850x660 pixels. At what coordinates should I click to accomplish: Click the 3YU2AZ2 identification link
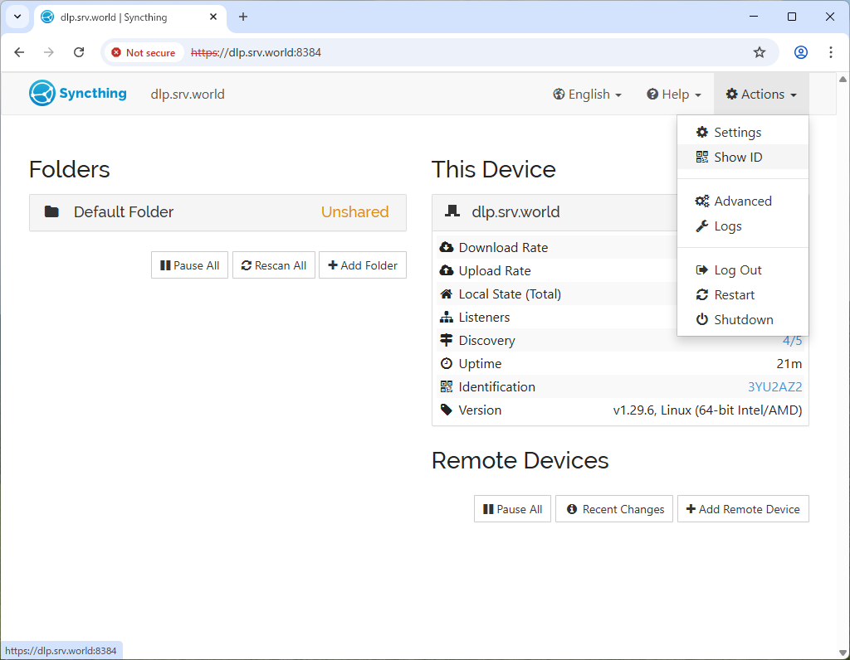(x=774, y=387)
